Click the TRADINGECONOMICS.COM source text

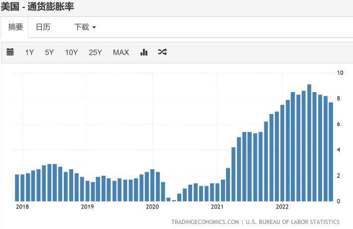coord(205,222)
